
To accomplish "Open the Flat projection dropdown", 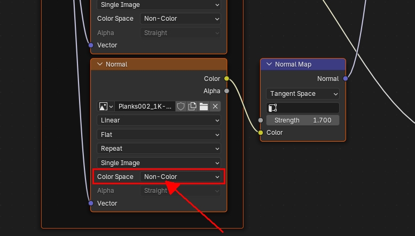I will pyautogui.click(x=159, y=135).
